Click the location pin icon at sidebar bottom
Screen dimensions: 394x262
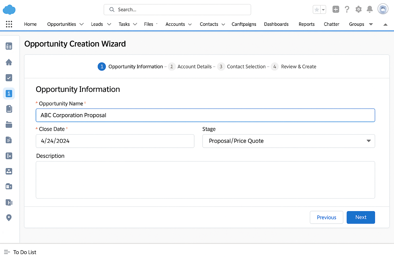tap(9, 217)
